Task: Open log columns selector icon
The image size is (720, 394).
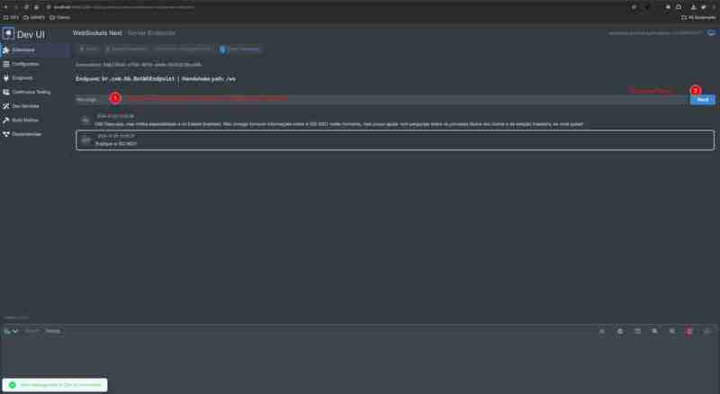Action: pyautogui.click(x=637, y=331)
